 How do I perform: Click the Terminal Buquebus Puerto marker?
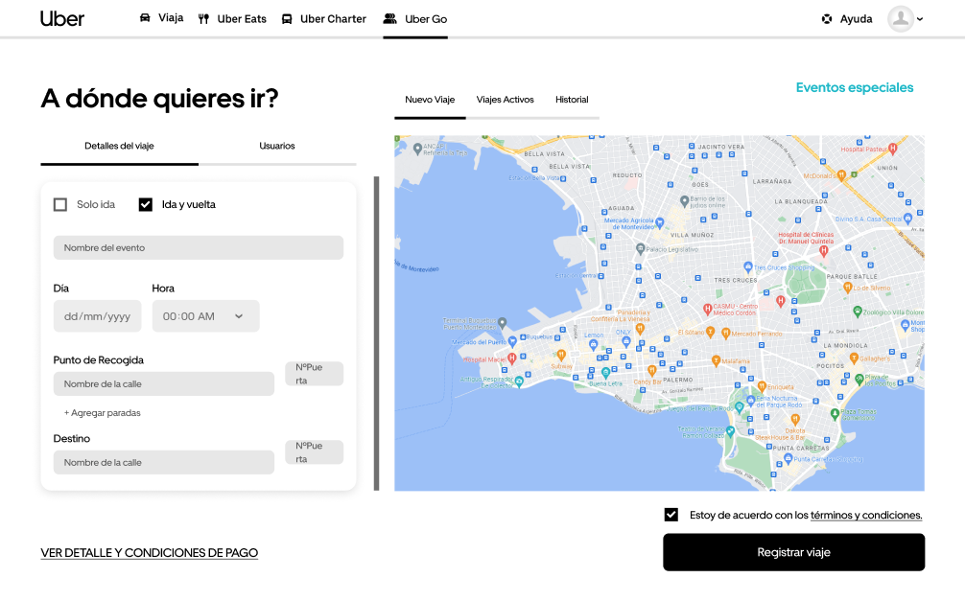pos(503,322)
